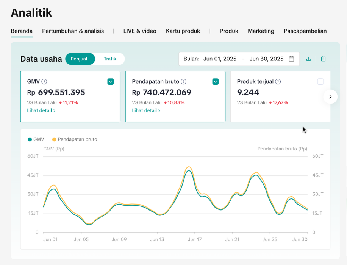Open Lihat detail under GMV
Image resolution: width=347 pixels, height=265 pixels.
(x=41, y=111)
